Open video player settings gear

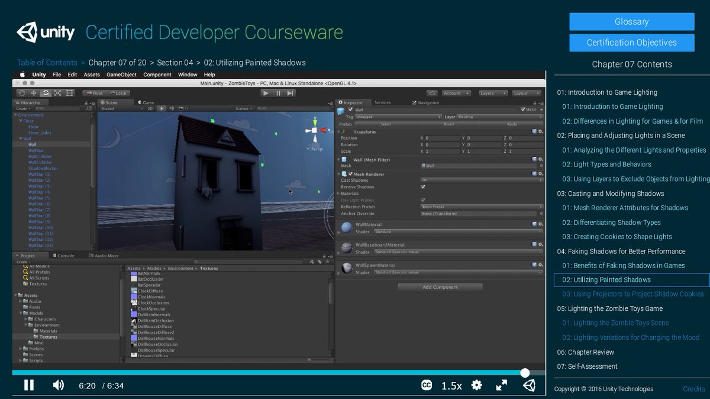pyautogui.click(x=476, y=385)
